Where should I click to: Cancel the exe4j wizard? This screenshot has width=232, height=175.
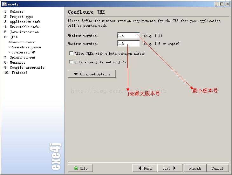[x=217, y=168]
